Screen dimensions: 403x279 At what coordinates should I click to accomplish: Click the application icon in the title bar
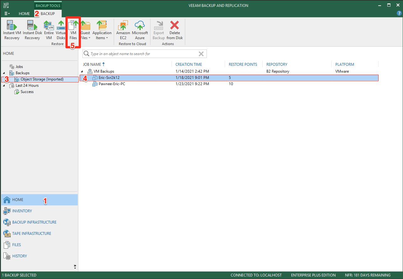click(x=6, y=5)
